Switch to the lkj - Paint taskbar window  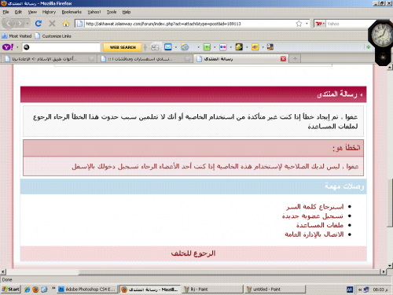point(213,289)
